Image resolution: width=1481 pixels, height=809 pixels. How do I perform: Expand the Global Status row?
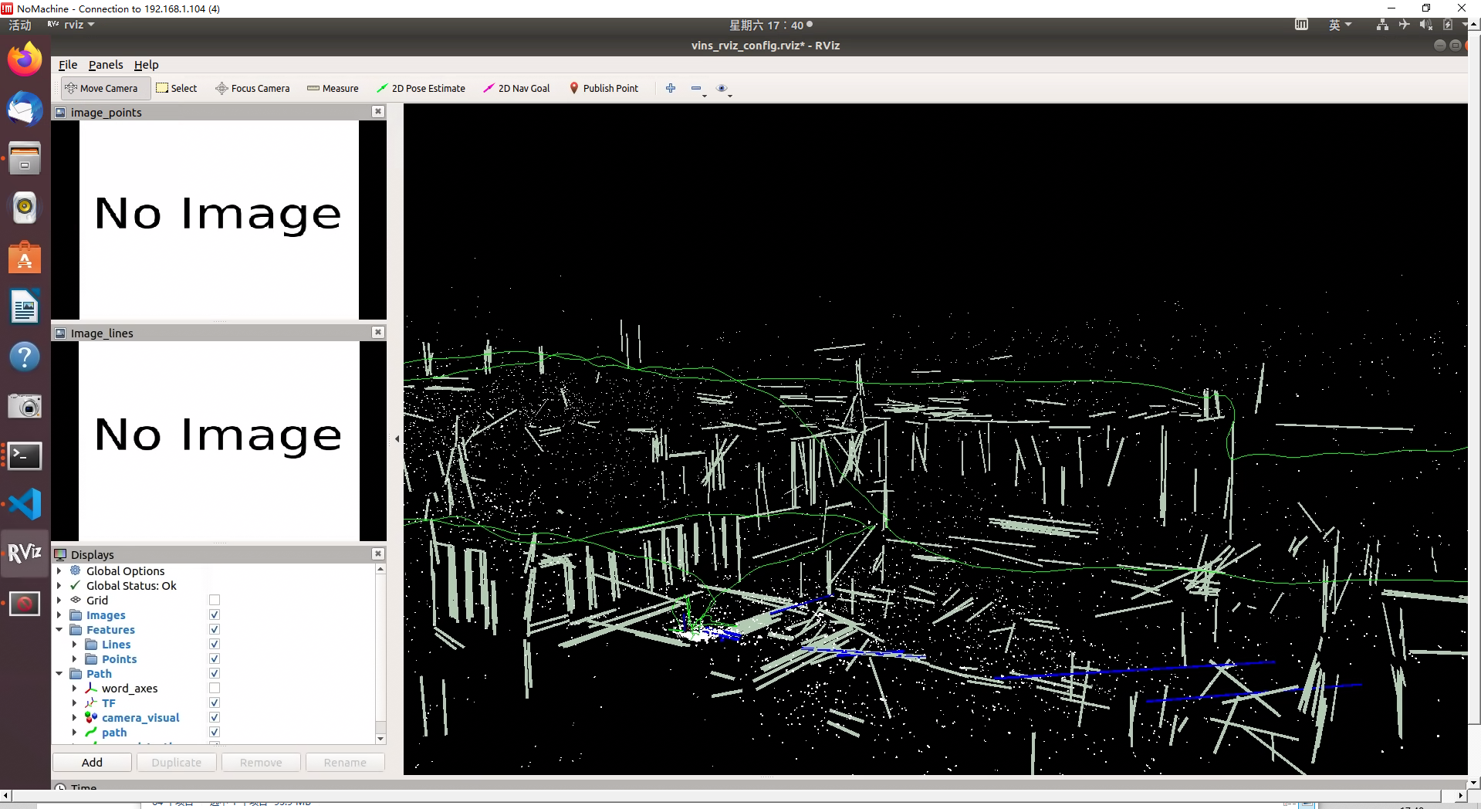pyautogui.click(x=59, y=585)
